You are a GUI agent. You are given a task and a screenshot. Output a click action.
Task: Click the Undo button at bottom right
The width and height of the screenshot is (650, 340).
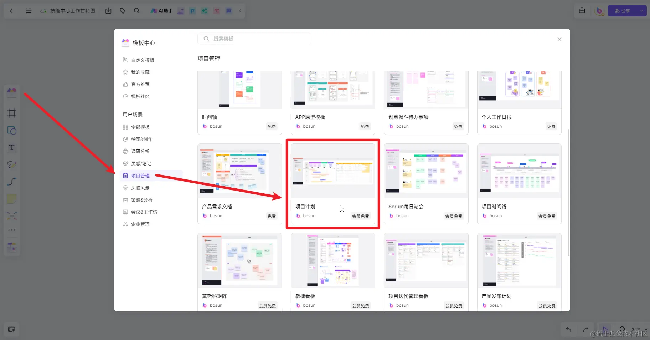coord(569,329)
